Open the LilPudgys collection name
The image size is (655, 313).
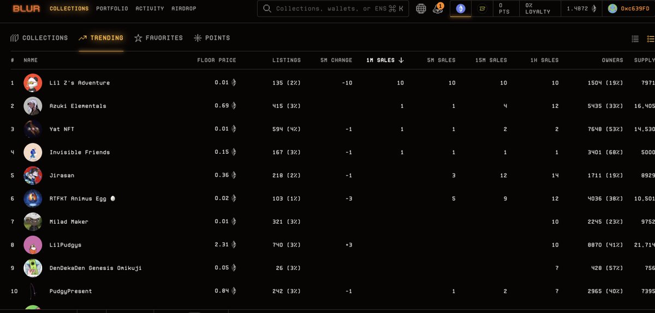point(65,245)
